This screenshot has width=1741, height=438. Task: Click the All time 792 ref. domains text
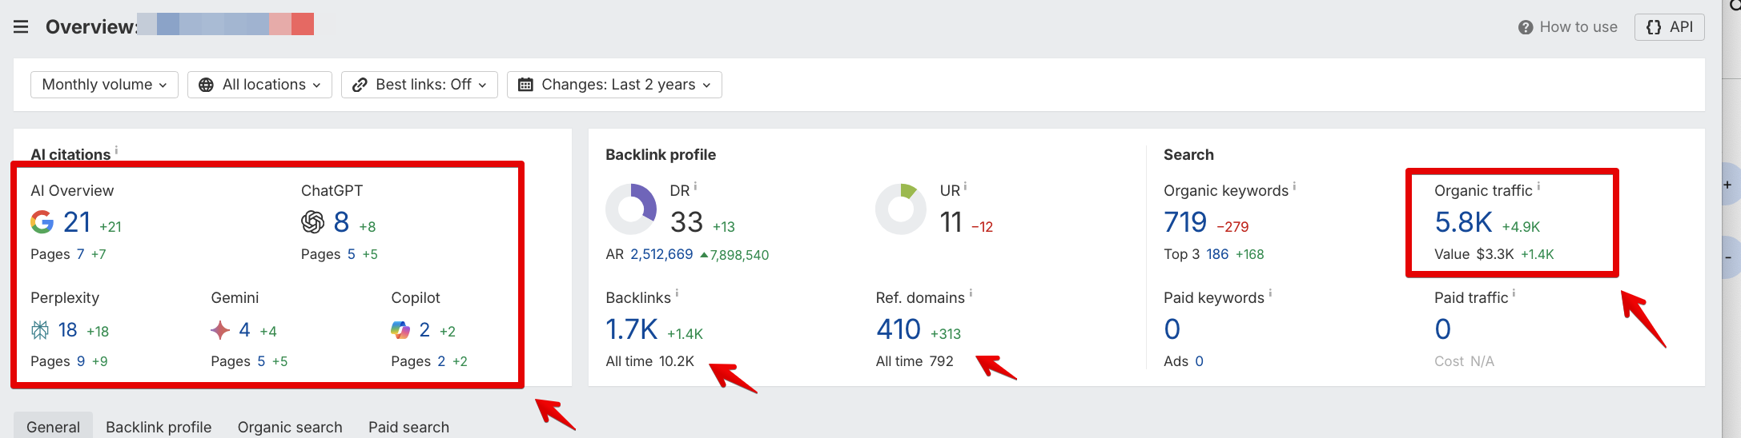point(915,361)
